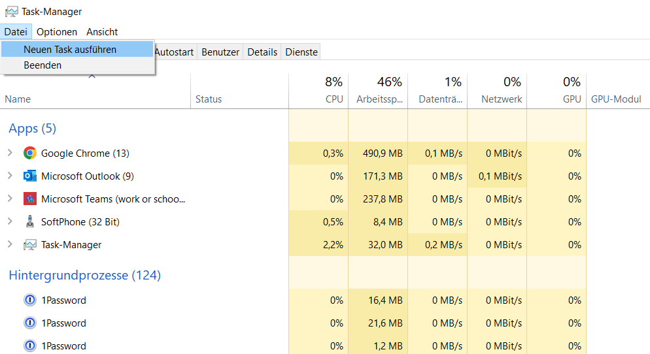Expand the Google Chrome process group
650x354 pixels.
point(10,153)
